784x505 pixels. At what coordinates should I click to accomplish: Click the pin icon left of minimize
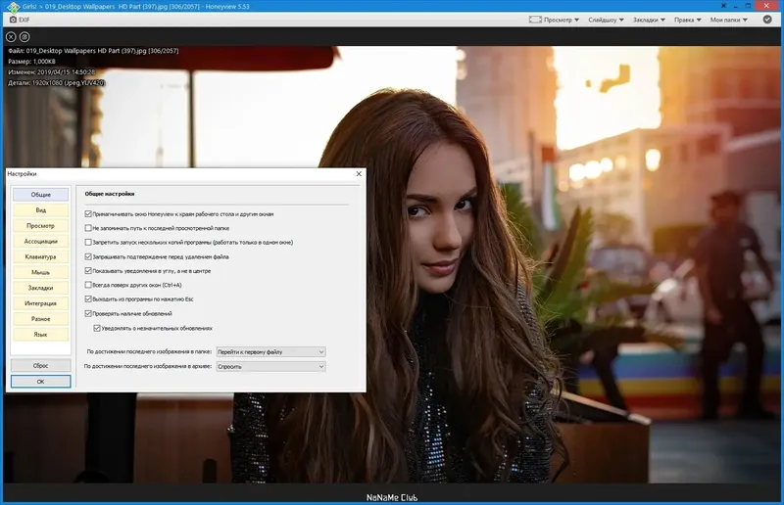723,6
